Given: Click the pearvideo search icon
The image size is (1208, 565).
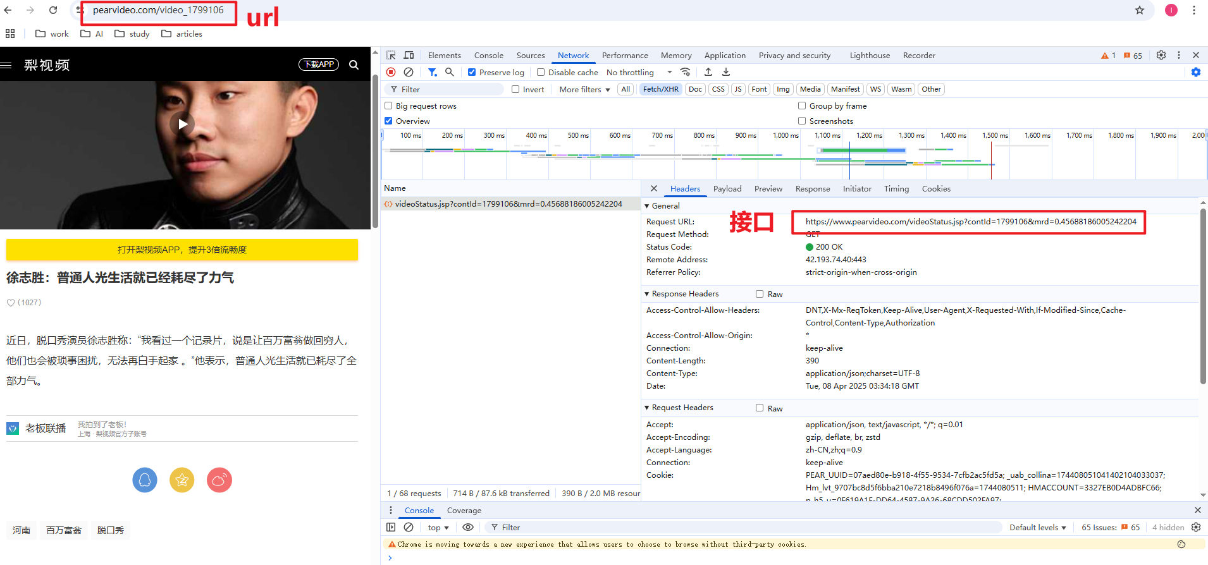Looking at the screenshot, I should (354, 64).
